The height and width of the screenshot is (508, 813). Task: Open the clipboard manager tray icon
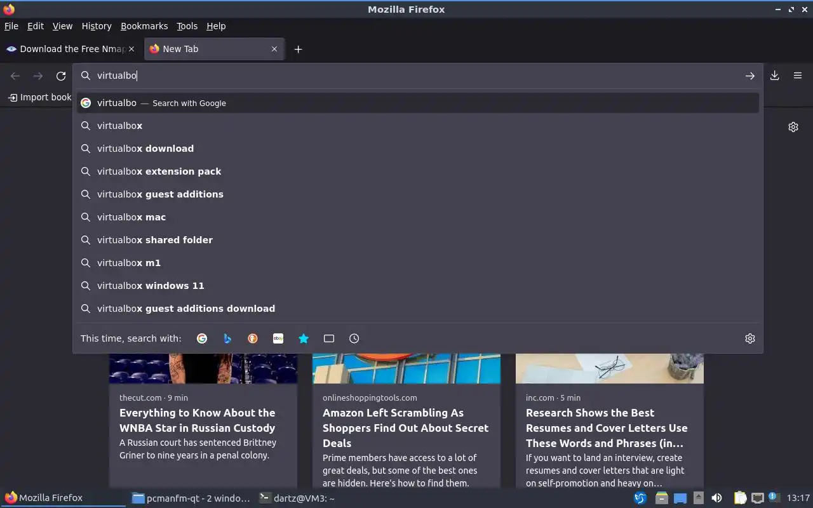740,498
